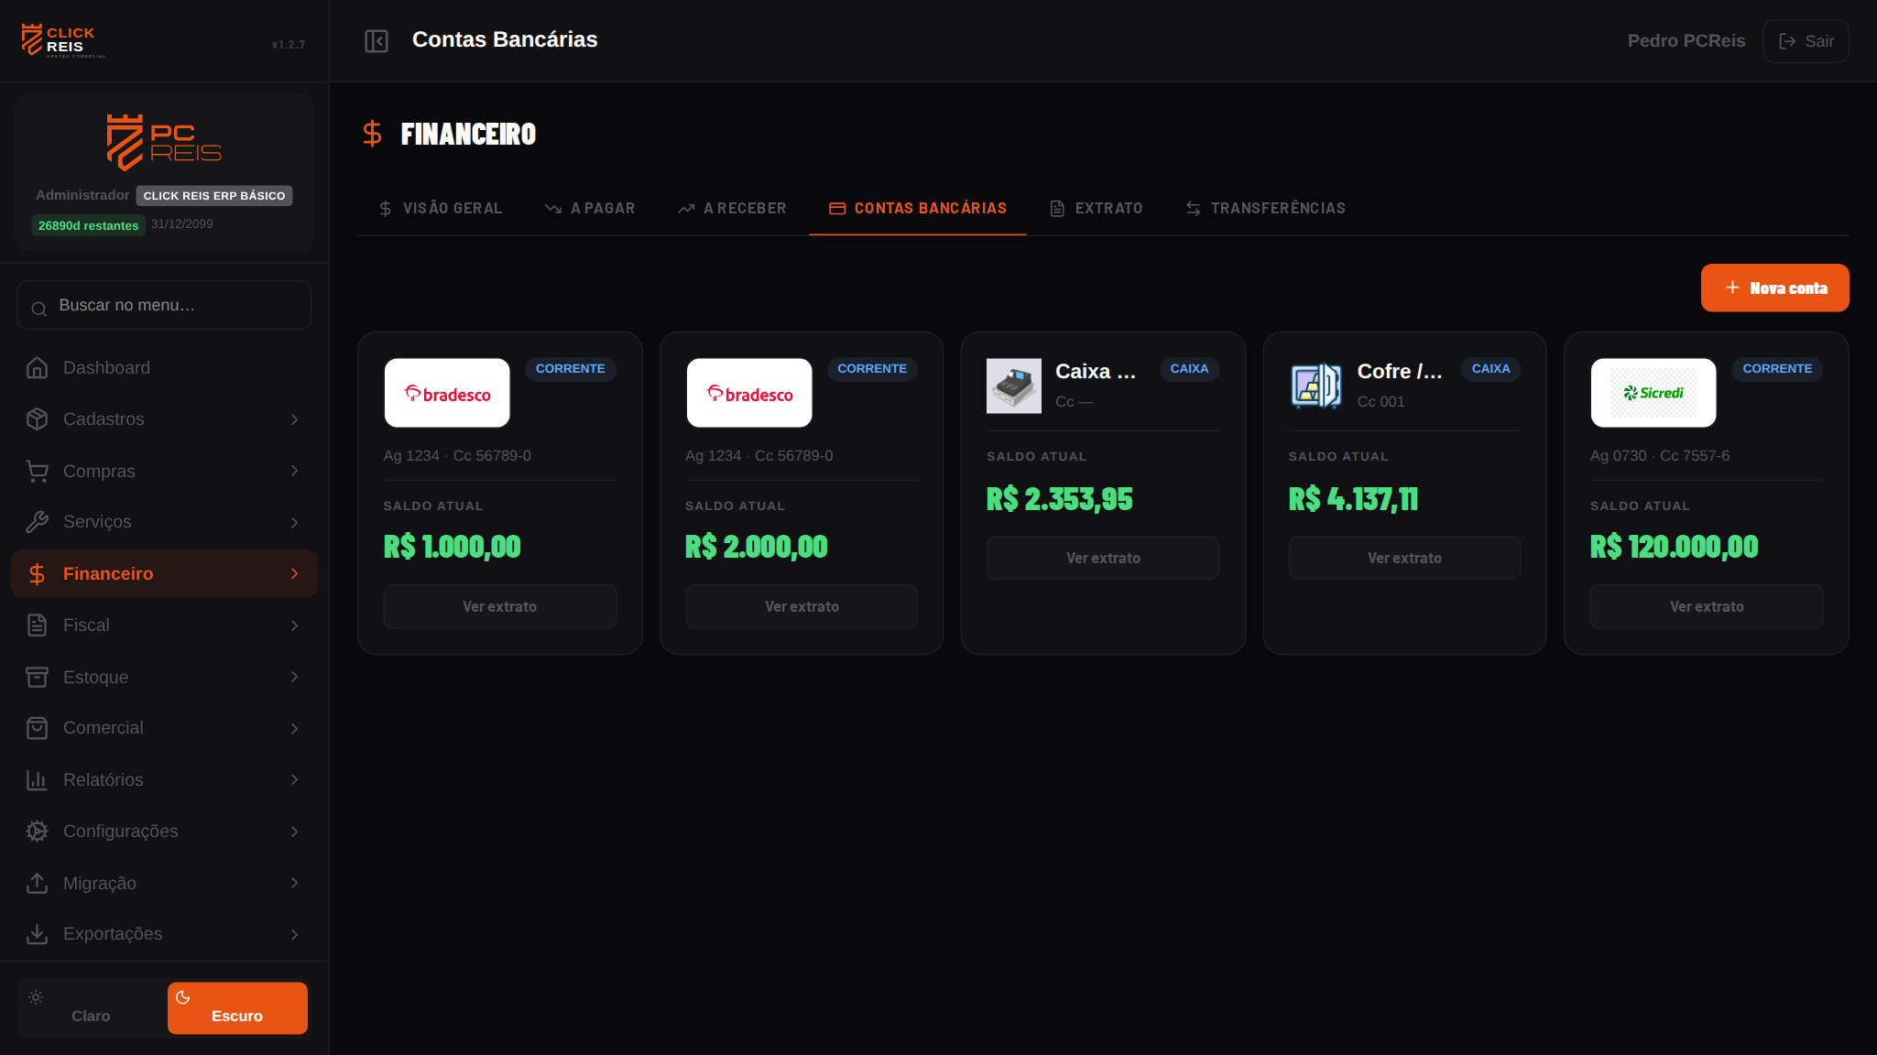1877x1055 pixels.
Task: Open the Visão Geral tab
Action: click(440, 209)
